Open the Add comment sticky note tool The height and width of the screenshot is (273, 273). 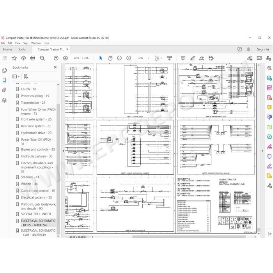pos(183,58)
